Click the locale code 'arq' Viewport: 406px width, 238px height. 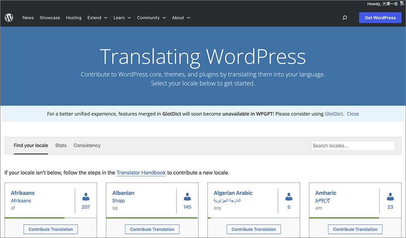(x=217, y=208)
